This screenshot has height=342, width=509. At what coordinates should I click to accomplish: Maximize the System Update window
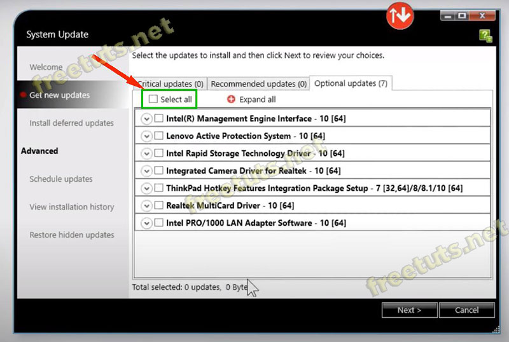(x=462, y=16)
